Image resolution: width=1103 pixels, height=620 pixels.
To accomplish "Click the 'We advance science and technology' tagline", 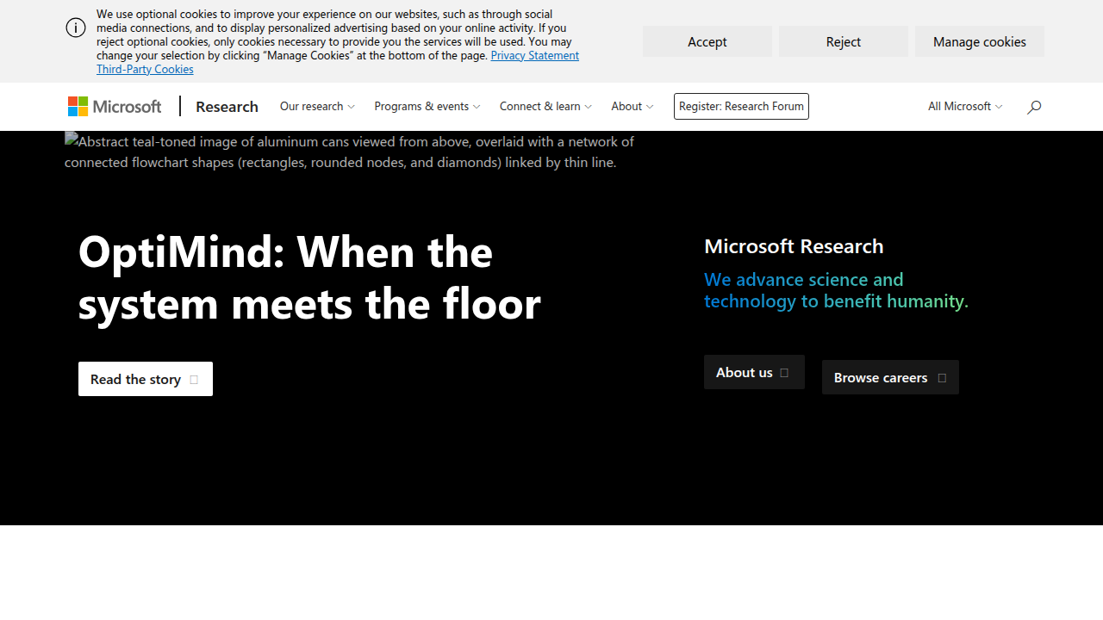I will pos(836,290).
